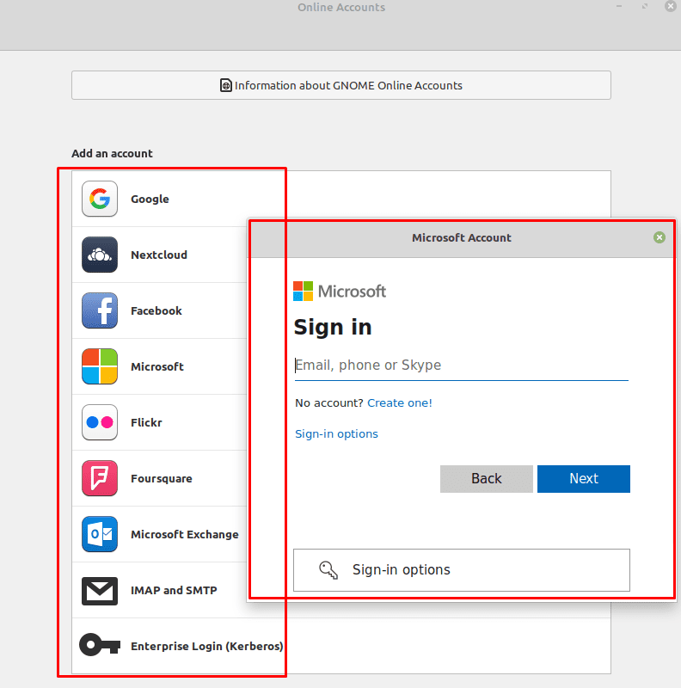
Task: Click the Enterprise Login key icon
Action: [100, 645]
